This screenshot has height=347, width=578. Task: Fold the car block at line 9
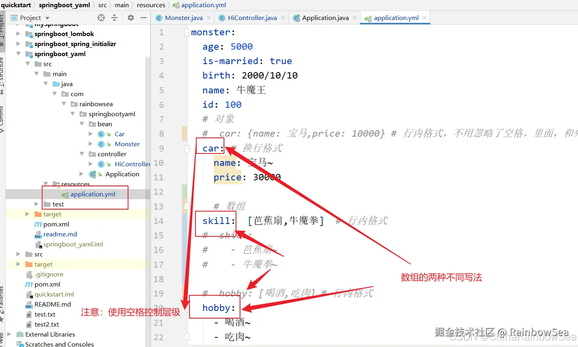point(187,149)
